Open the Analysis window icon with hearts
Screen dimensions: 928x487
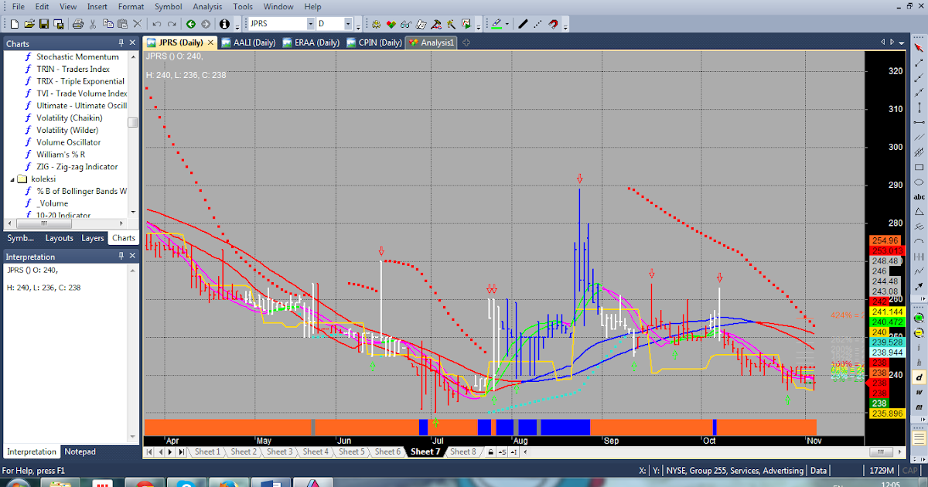coord(391,24)
